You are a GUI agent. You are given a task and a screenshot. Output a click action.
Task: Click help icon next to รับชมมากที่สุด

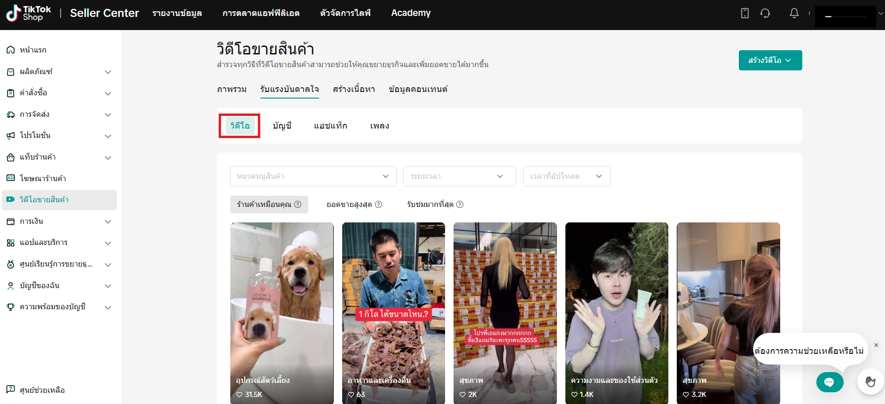click(x=460, y=205)
